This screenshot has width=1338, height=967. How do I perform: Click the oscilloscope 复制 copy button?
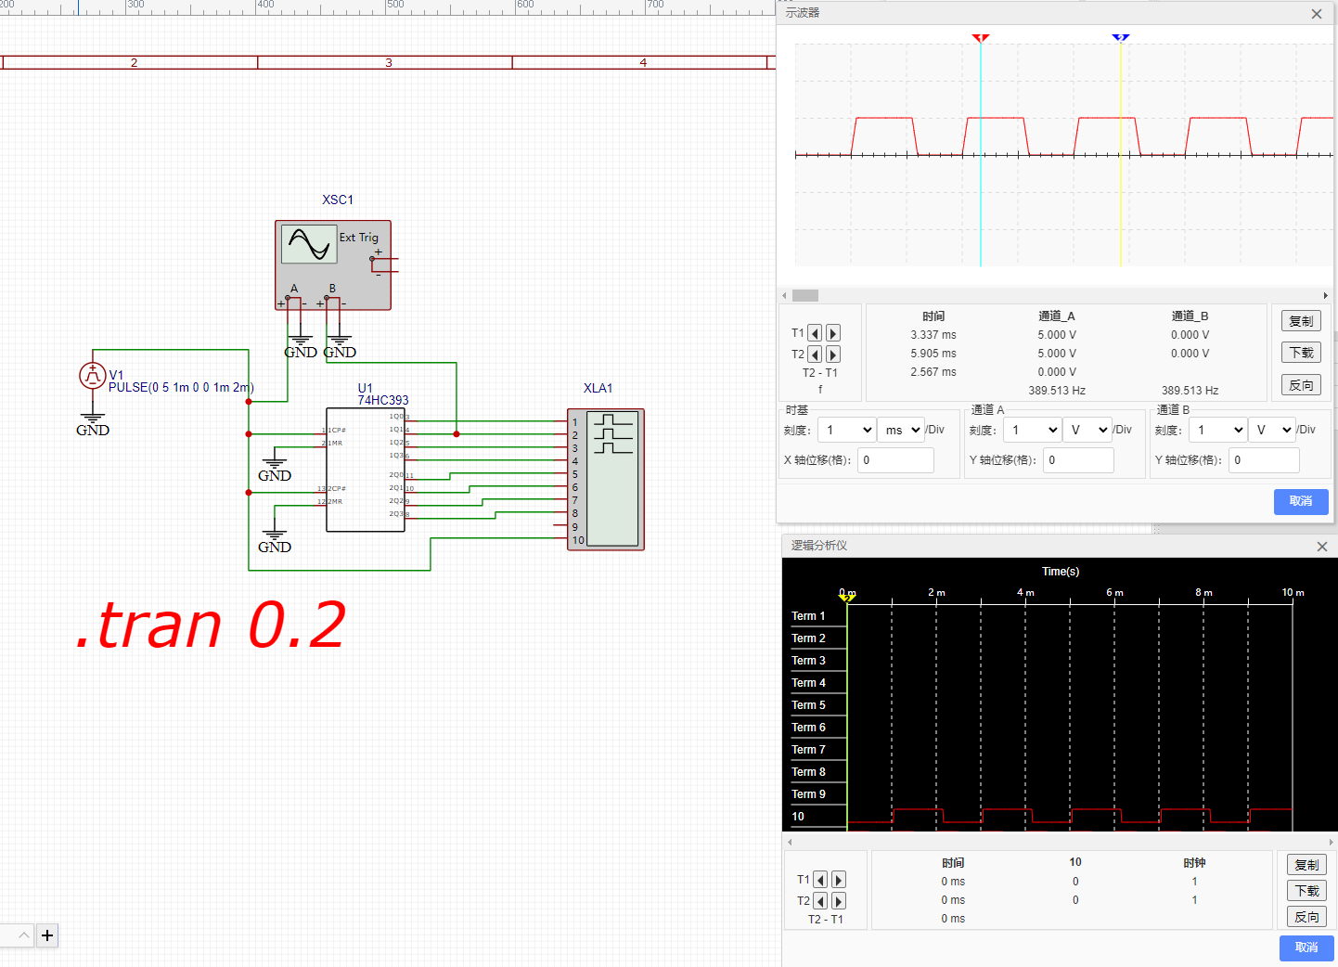[x=1301, y=321]
